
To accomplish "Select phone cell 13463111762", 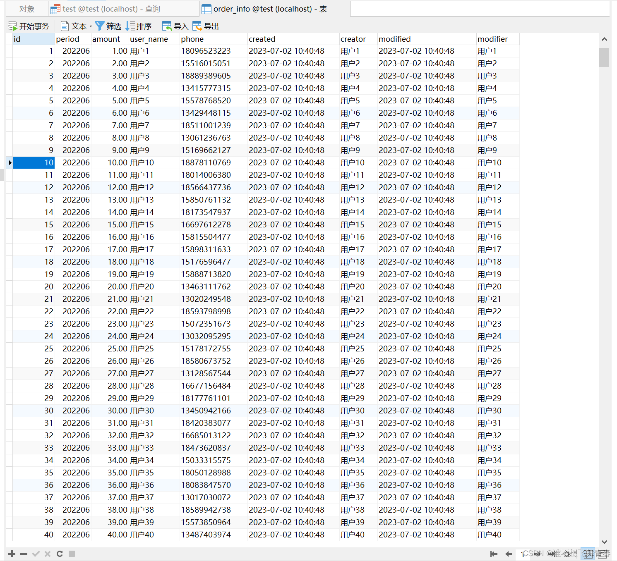I will [214, 287].
